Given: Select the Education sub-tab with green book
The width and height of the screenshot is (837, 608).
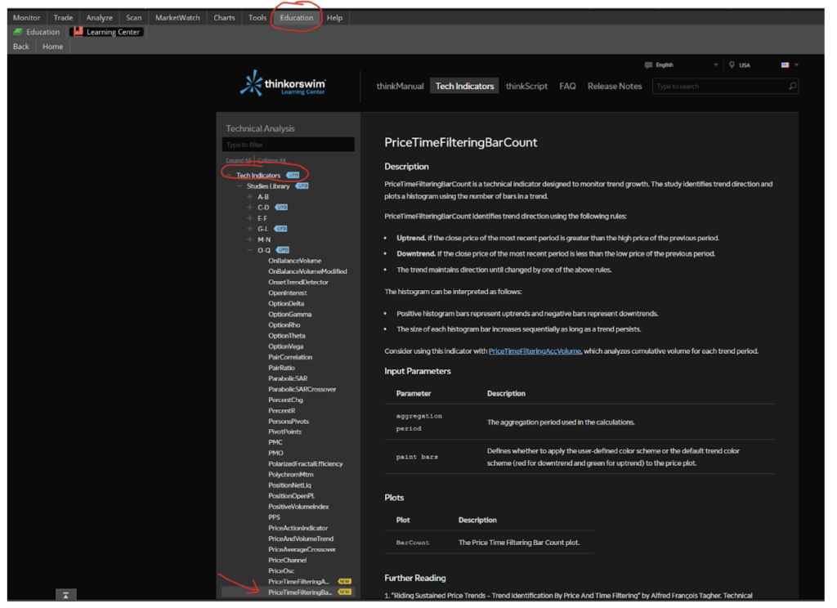Looking at the screenshot, I should (x=37, y=32).
